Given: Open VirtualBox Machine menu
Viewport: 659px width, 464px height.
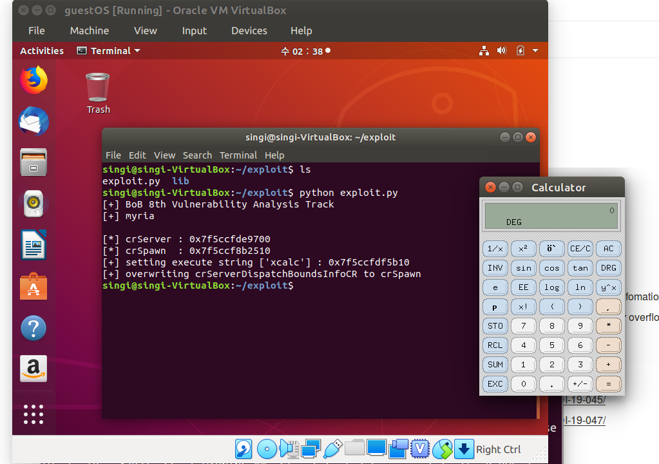Looking at the screenshot, I should (90, 31).
